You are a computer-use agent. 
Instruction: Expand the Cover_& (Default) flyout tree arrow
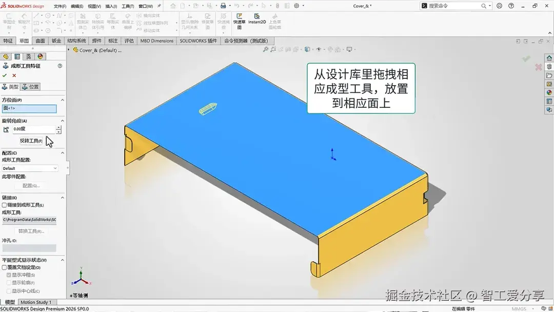[69, 50]
